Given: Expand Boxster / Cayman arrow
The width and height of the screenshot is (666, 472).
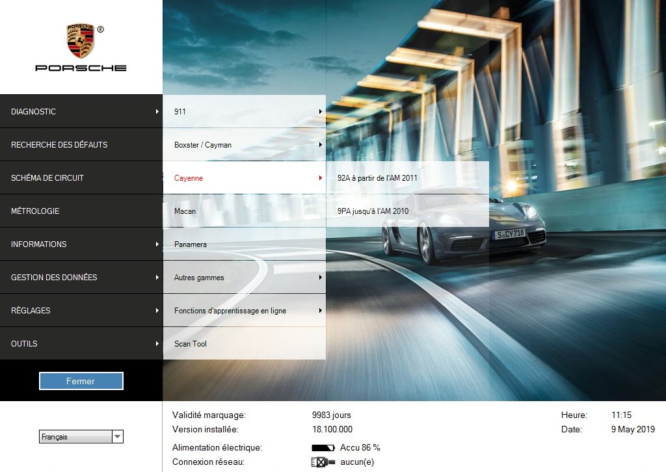Looking at the screenshot, I should coord(320,145).
